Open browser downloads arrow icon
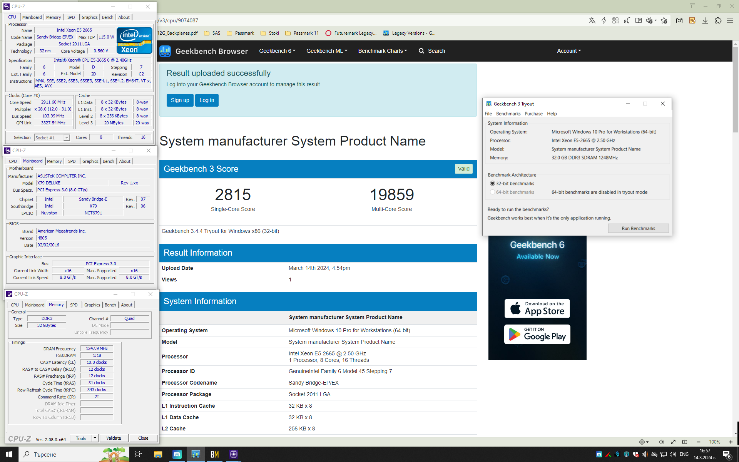Screen dimensions: 739x462 point(705,21)
